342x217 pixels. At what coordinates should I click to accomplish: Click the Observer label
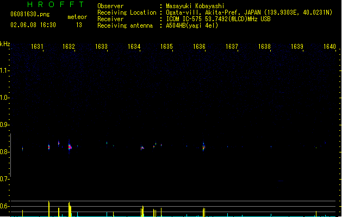[110, 6]
